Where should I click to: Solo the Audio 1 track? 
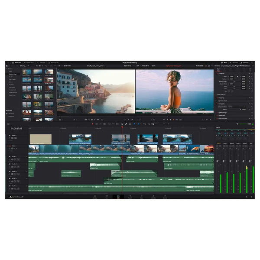tap(15, 159)
